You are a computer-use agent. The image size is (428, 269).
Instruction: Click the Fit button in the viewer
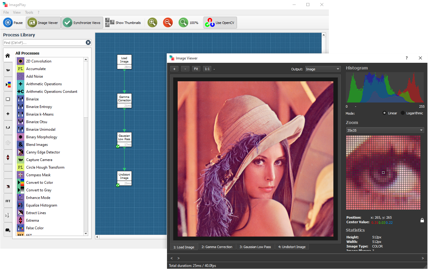[196, 69]
